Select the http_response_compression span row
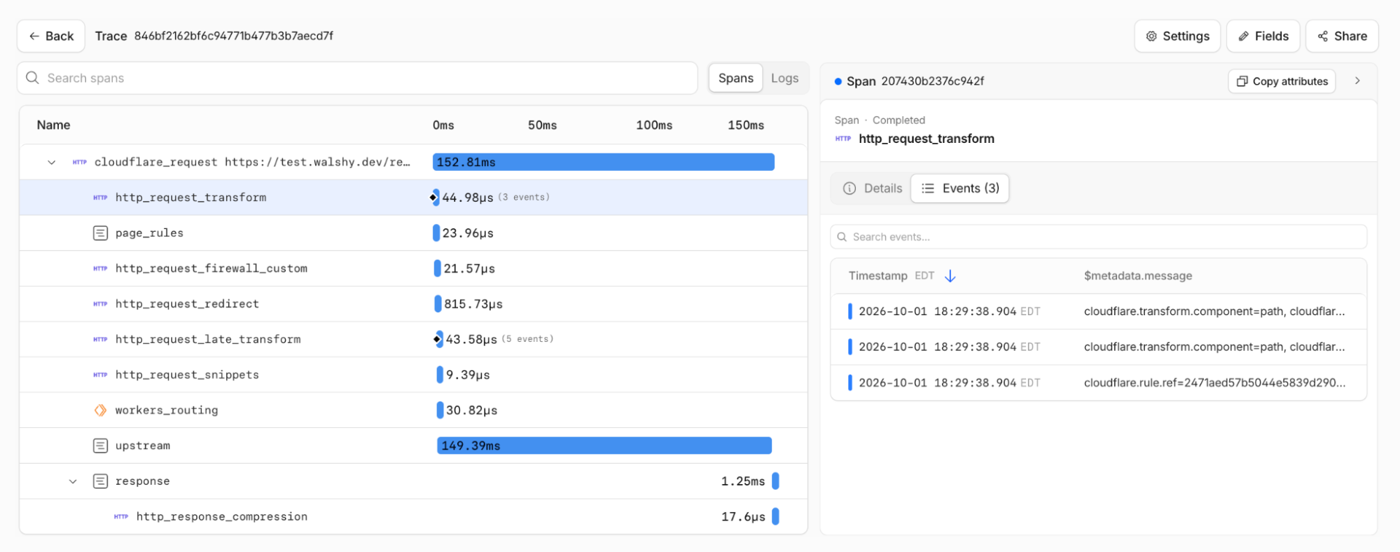The image size is (1400, 552). point(413,517)
